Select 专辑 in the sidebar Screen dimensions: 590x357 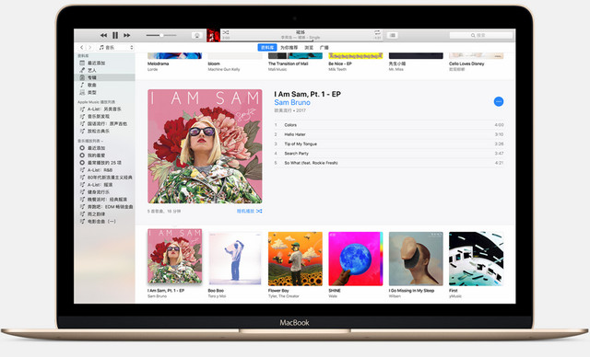[104, 77]
